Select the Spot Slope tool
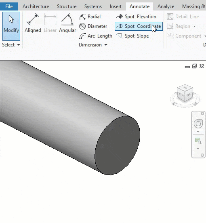Screen dimensions: 206x223 pos(132,36)
